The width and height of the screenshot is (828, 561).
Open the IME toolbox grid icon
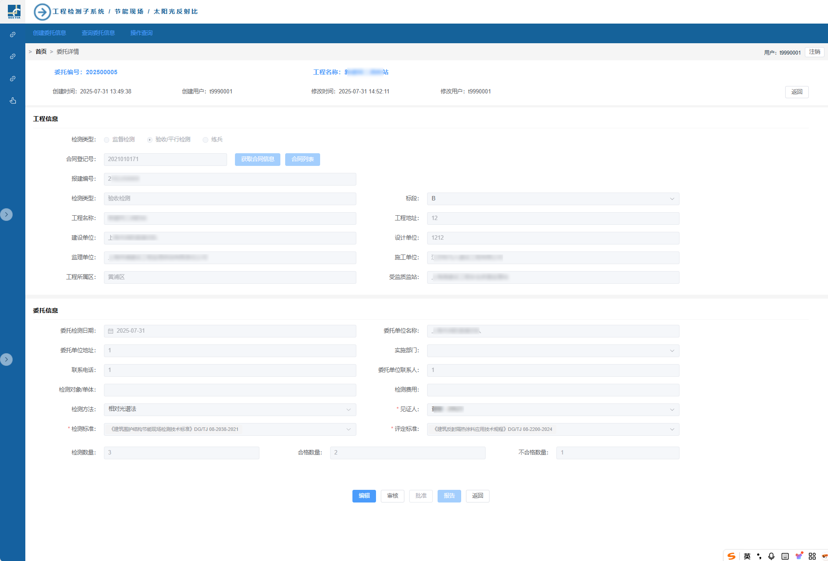[812, 556]
